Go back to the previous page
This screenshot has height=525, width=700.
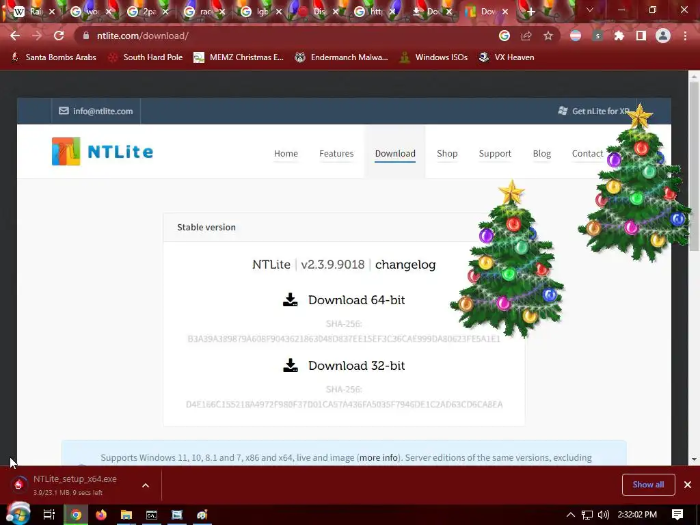(x=15, y=36)
